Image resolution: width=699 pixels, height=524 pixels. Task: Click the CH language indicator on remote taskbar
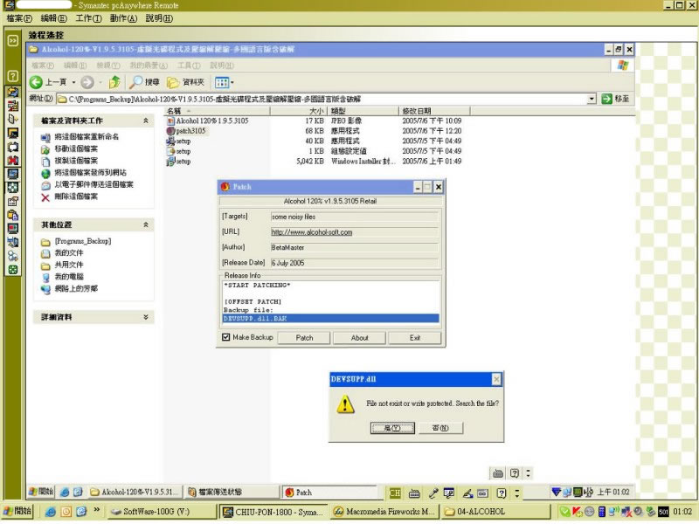pyautogui.click(x=395, y=493)
